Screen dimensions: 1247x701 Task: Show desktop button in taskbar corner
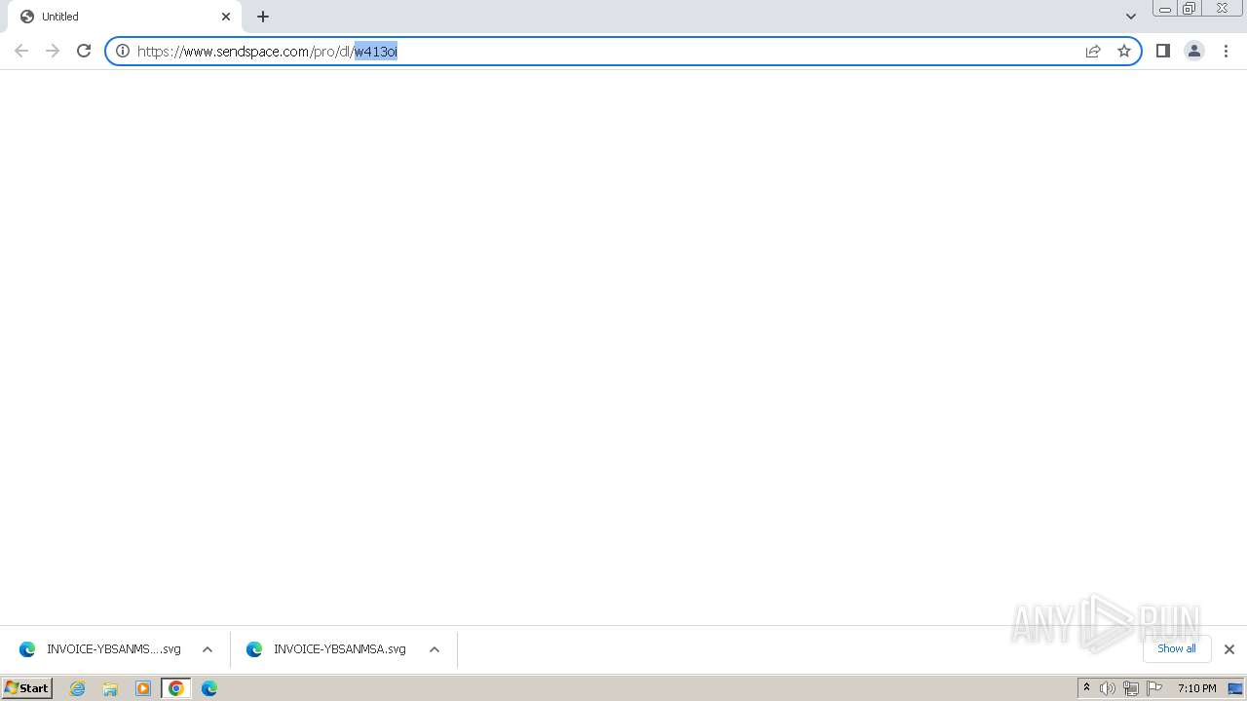tap(1235, 688)
